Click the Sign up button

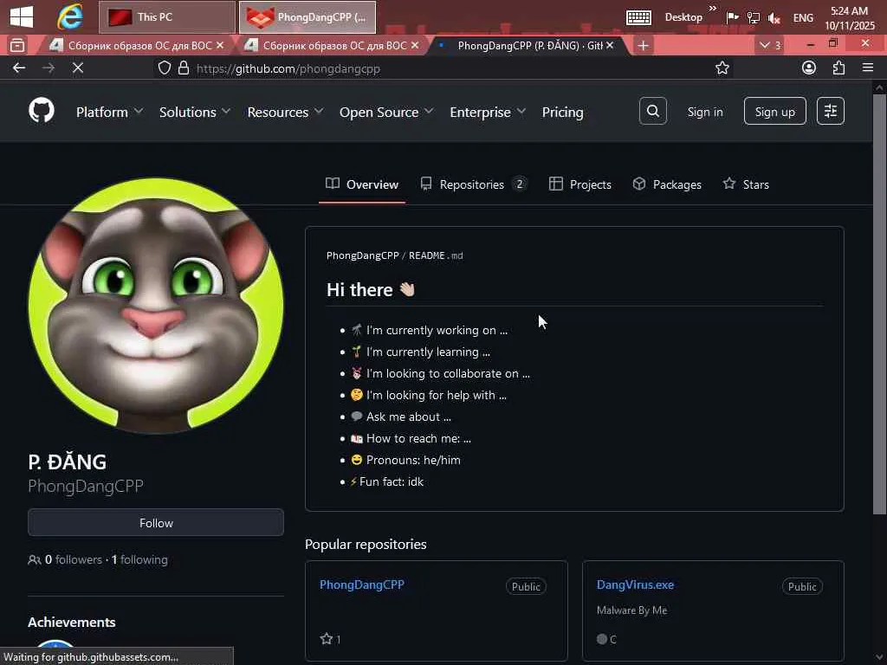774,111
